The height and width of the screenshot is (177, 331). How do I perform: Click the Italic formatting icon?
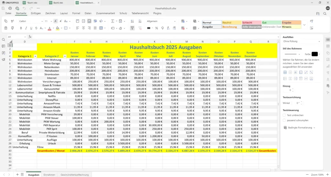26,28
